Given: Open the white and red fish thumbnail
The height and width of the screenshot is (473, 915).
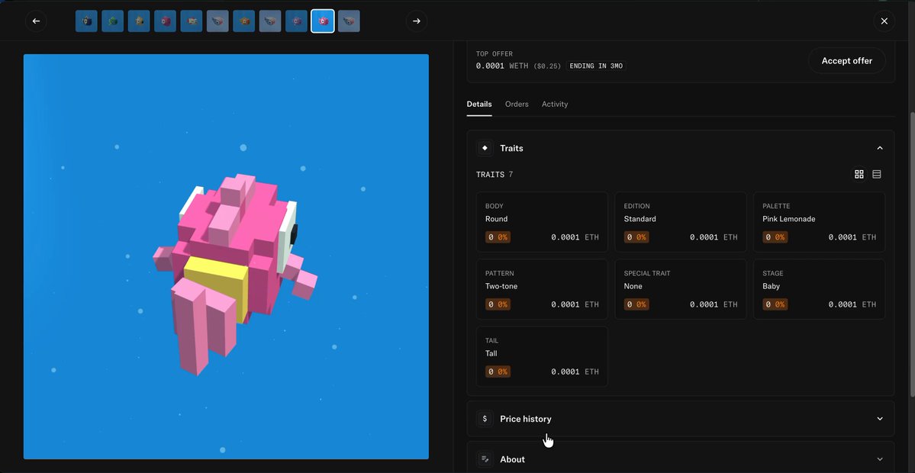Looking at the screenshot, I should 192,21.
